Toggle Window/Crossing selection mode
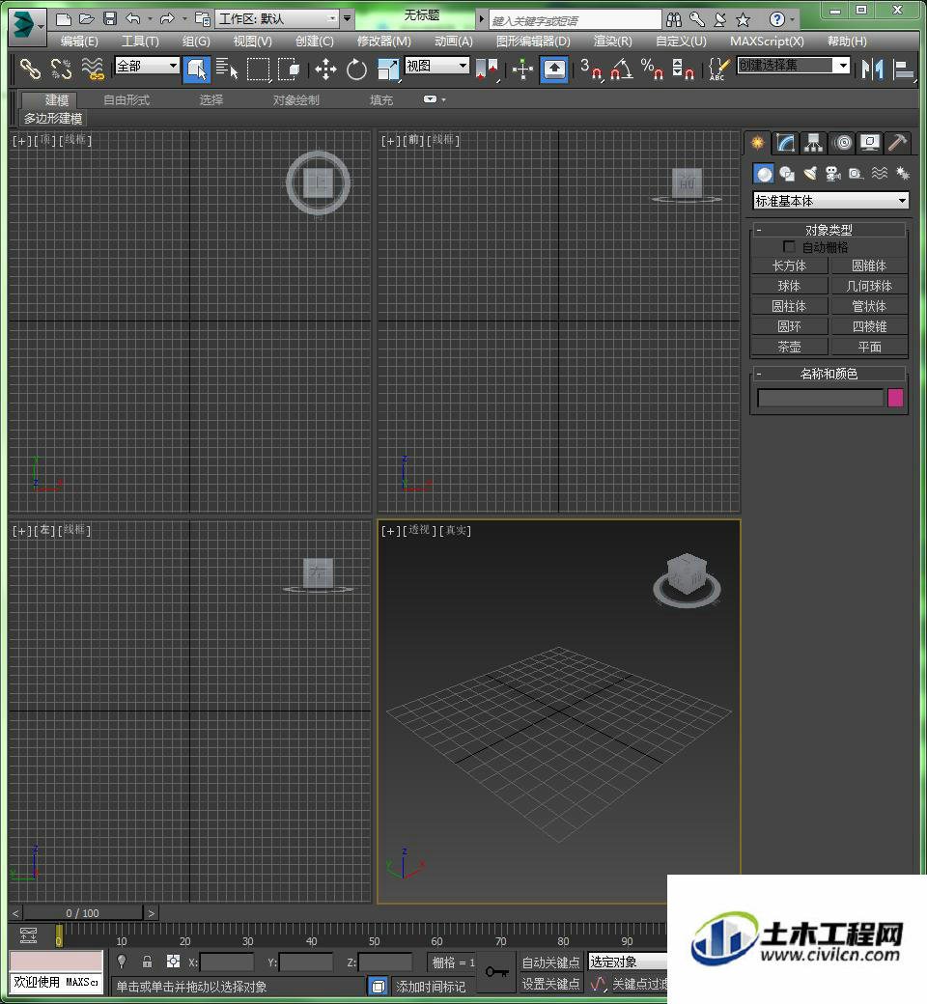This screenshot has width=927, height=1004. 289,69
